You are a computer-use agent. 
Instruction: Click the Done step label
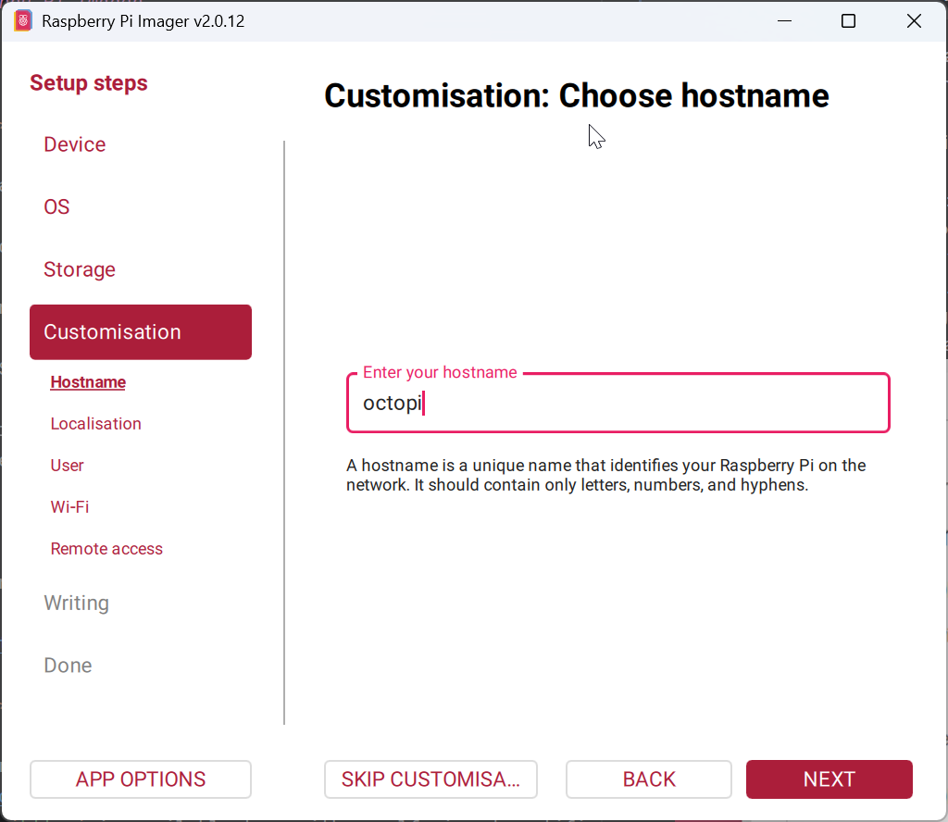(68, 666)
